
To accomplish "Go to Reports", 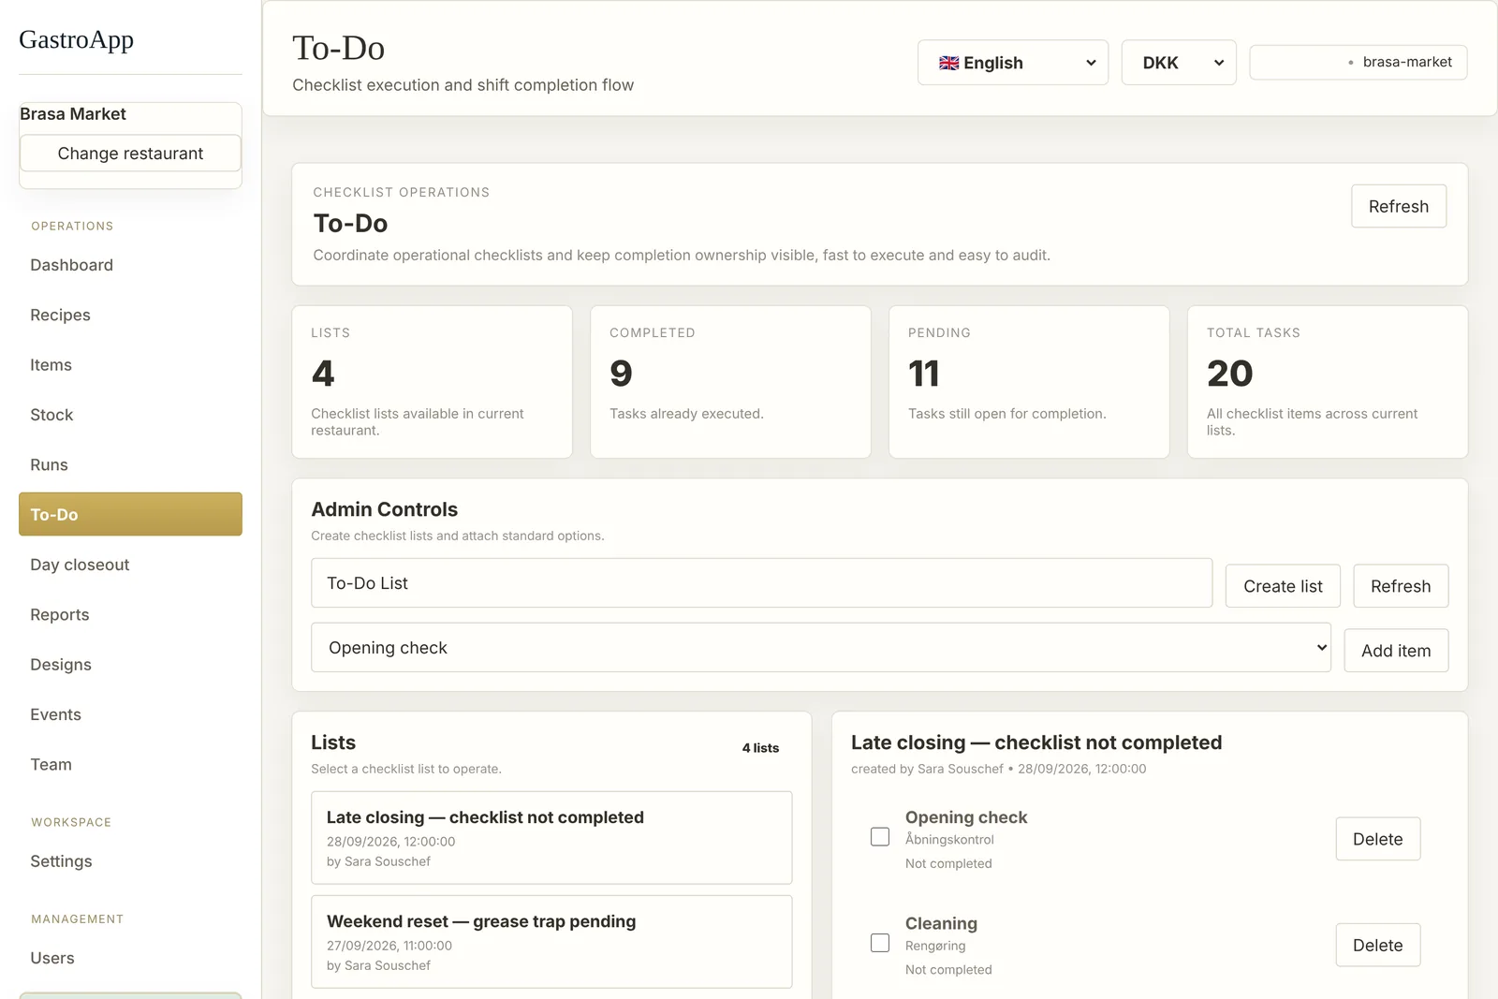I will [x=130, y=614].
